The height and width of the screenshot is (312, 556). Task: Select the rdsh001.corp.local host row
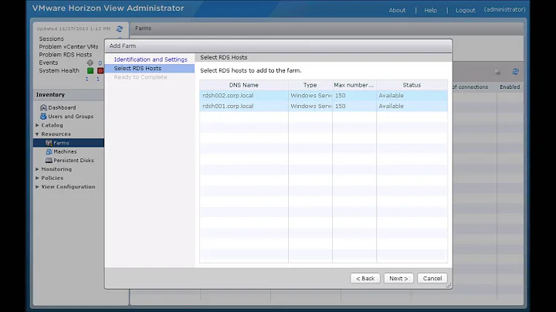point(324,106)
